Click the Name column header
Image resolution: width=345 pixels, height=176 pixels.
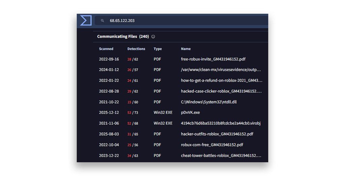point(186,49)
